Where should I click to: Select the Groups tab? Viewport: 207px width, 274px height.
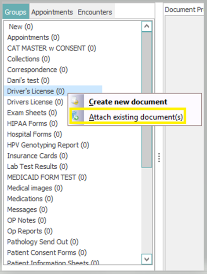[x=15, y=12]
